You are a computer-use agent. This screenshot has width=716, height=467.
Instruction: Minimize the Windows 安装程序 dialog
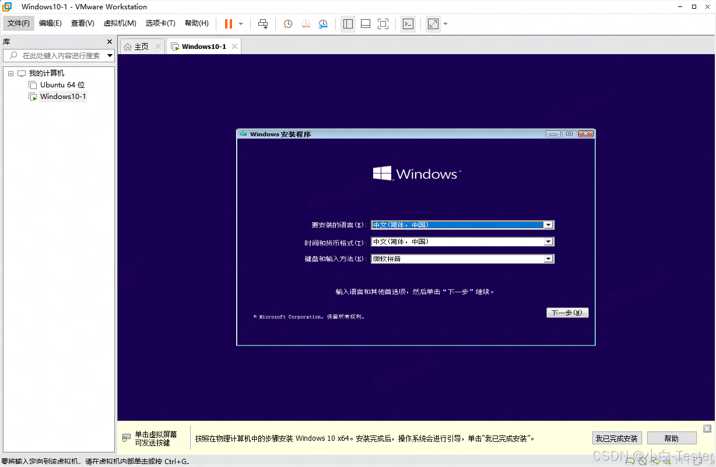coord(553,133)
